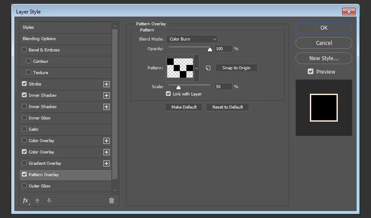Click plus icon beside checked Inner Shadow
371x218 pixels.
[106, 95]
